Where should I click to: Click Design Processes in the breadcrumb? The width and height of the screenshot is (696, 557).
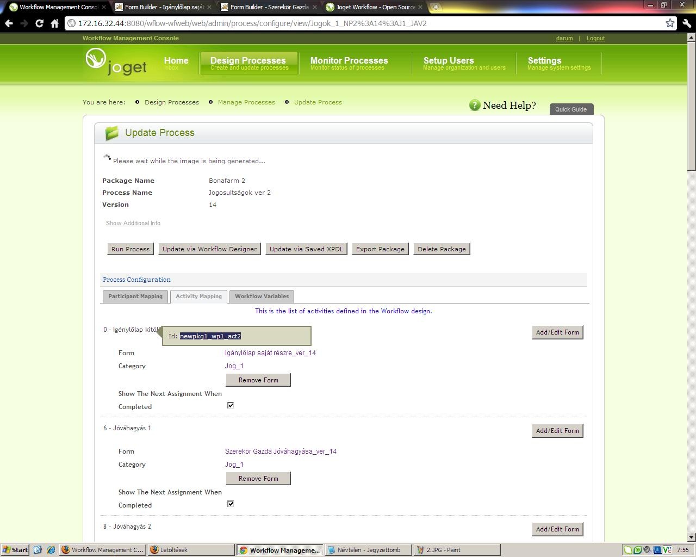coord(172,102)
